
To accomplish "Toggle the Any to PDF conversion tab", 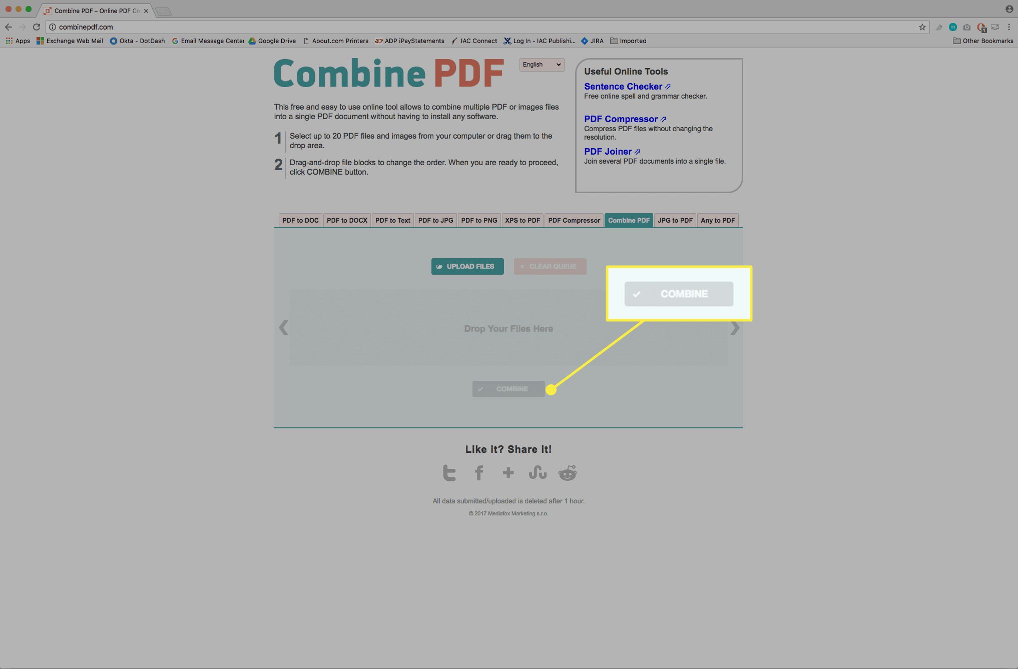I will click(717, 220).
